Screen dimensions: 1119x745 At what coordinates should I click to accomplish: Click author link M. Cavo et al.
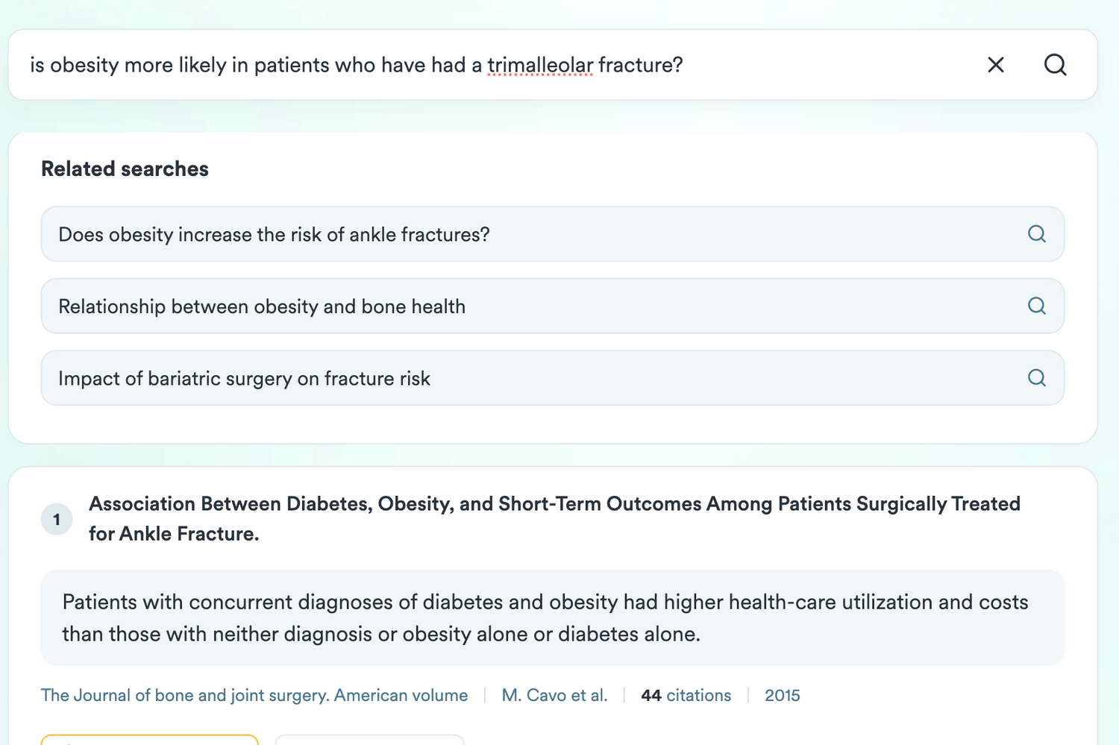click(554, 695)
